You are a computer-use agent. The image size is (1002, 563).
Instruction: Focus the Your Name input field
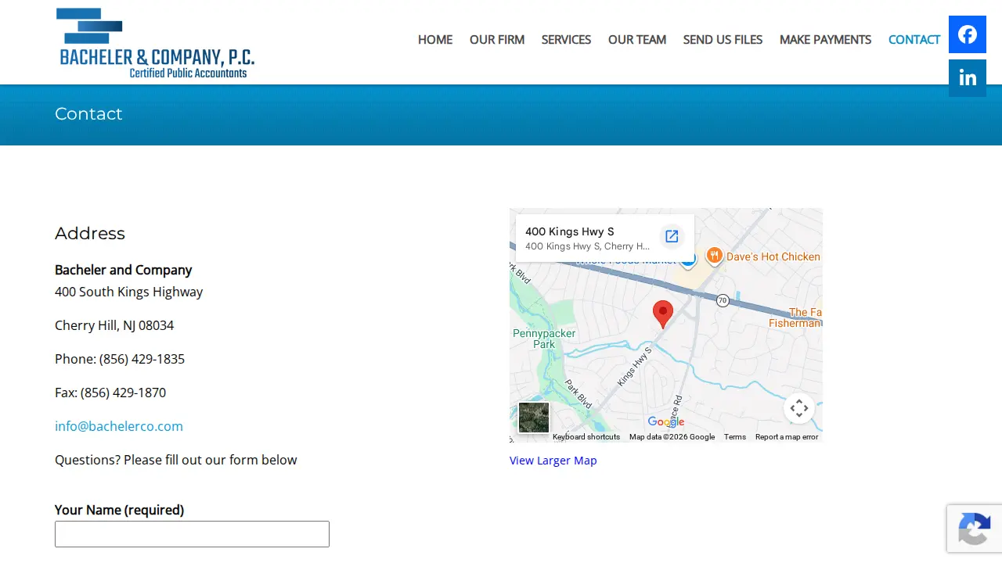tap(192, 534)
